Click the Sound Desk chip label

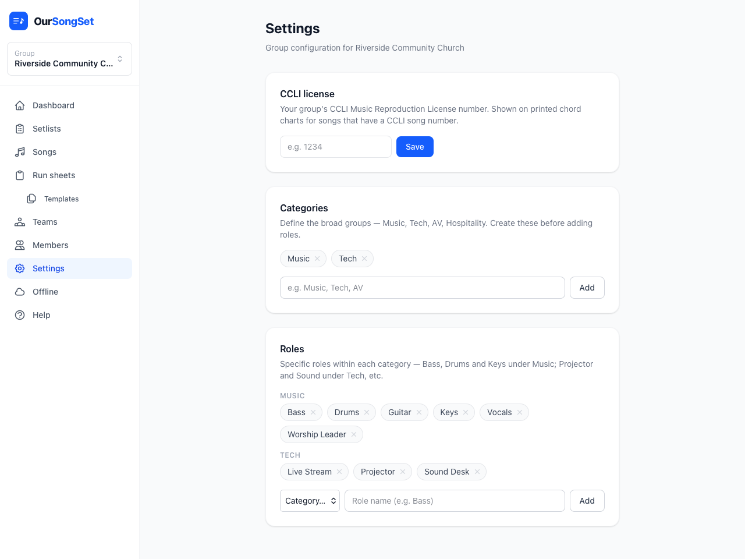[446, 472]
